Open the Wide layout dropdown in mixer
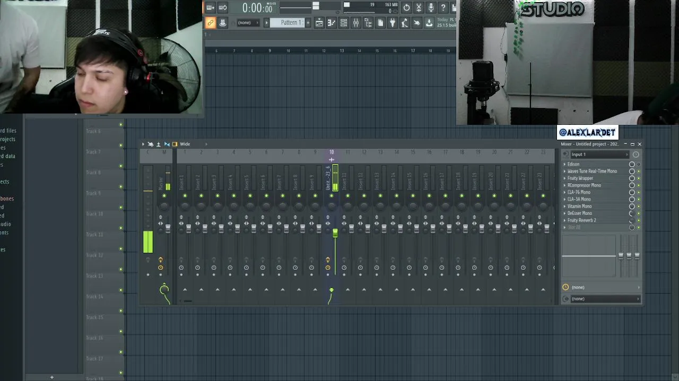The height and width of the screenshot is (381, 679). pos(193,144)
